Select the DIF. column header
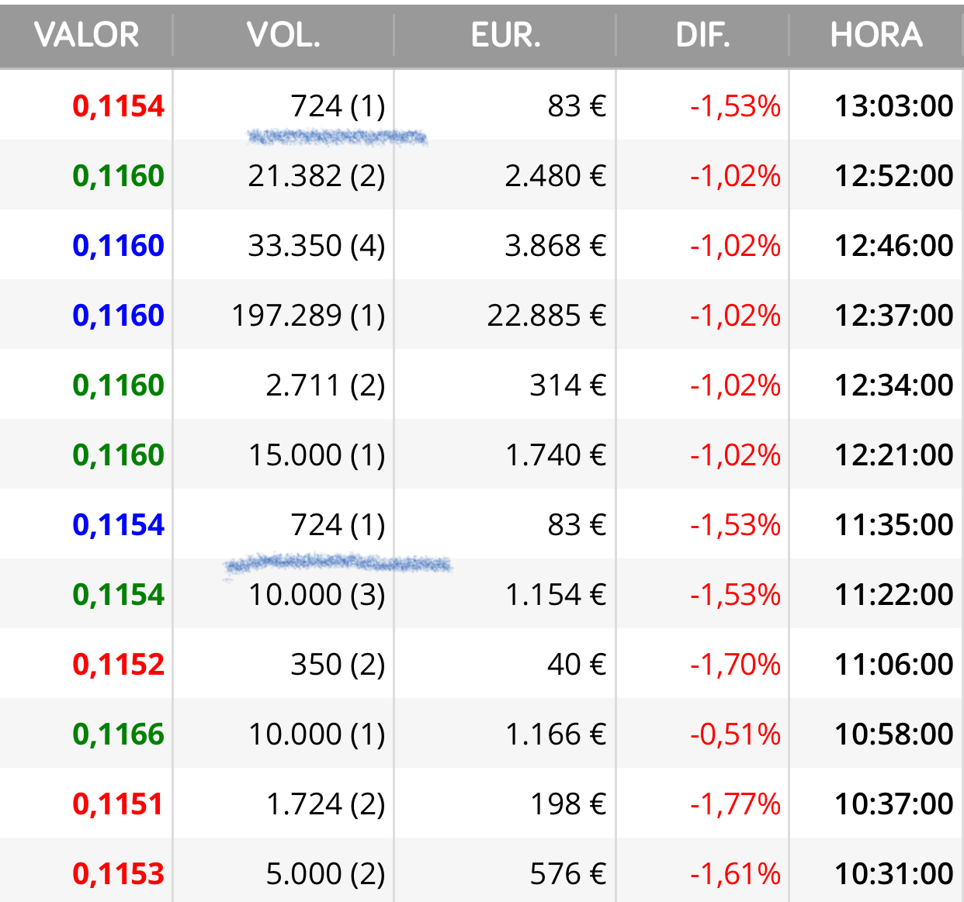964x902 pixels. (702, 35)
